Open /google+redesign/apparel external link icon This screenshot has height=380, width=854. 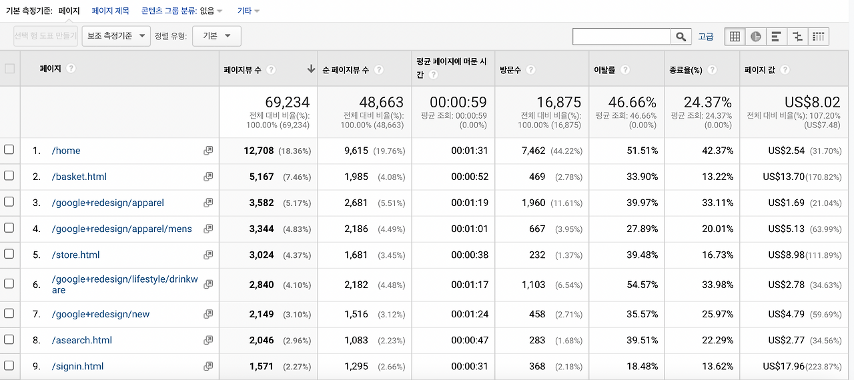[x=208, y=203]
